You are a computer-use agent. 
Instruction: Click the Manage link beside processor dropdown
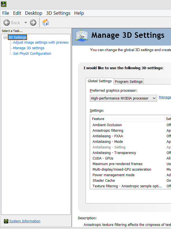165,97
